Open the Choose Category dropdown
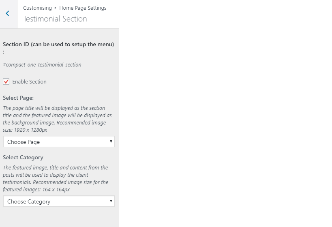 (x=59, y=201)
